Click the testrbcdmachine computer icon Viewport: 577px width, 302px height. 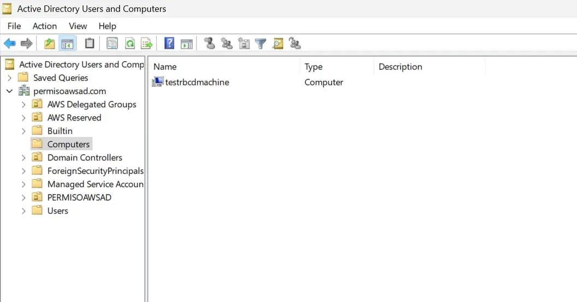[x=158, y=82]
